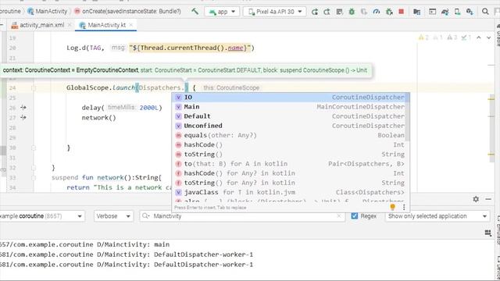
Task: Click the Logcat layout icon below filter dropdown
Action: [x=487, y=233]
